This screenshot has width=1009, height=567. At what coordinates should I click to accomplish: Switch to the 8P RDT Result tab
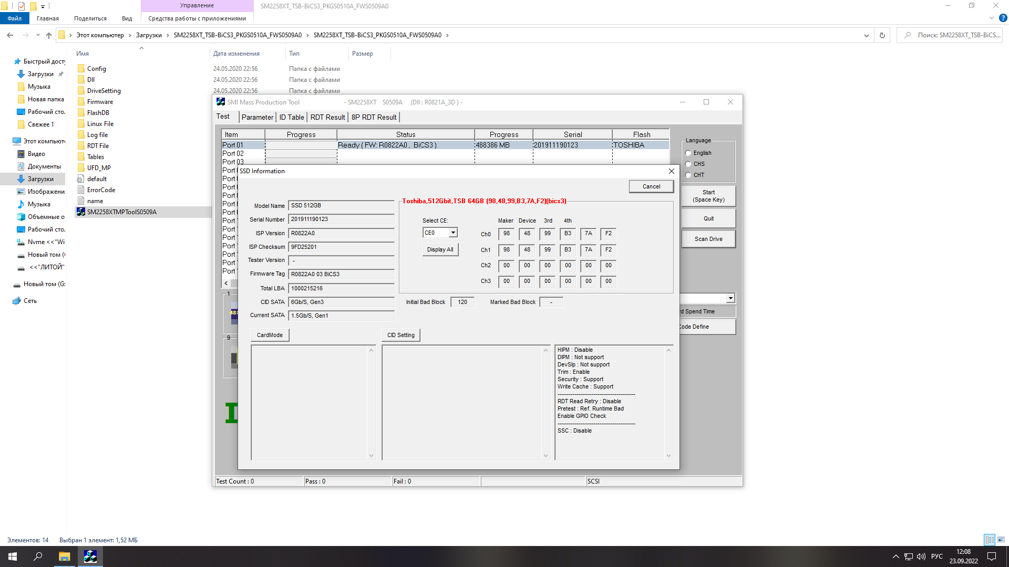click(x=374, y=117)
